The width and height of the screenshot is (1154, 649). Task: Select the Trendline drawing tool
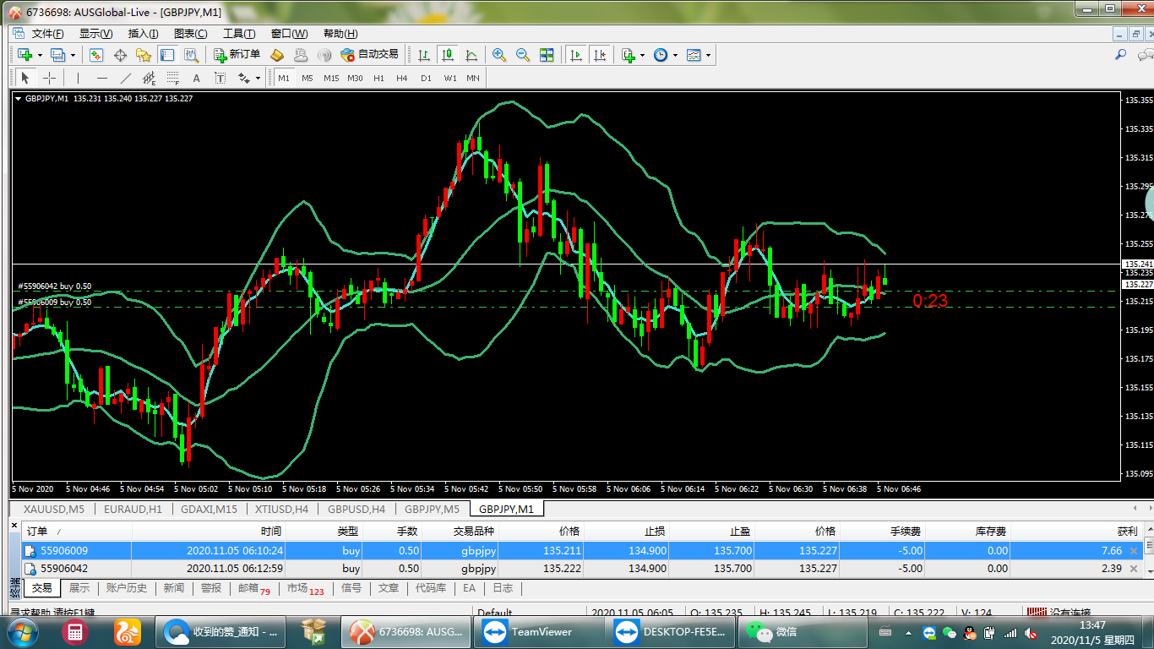coord(126,78)
